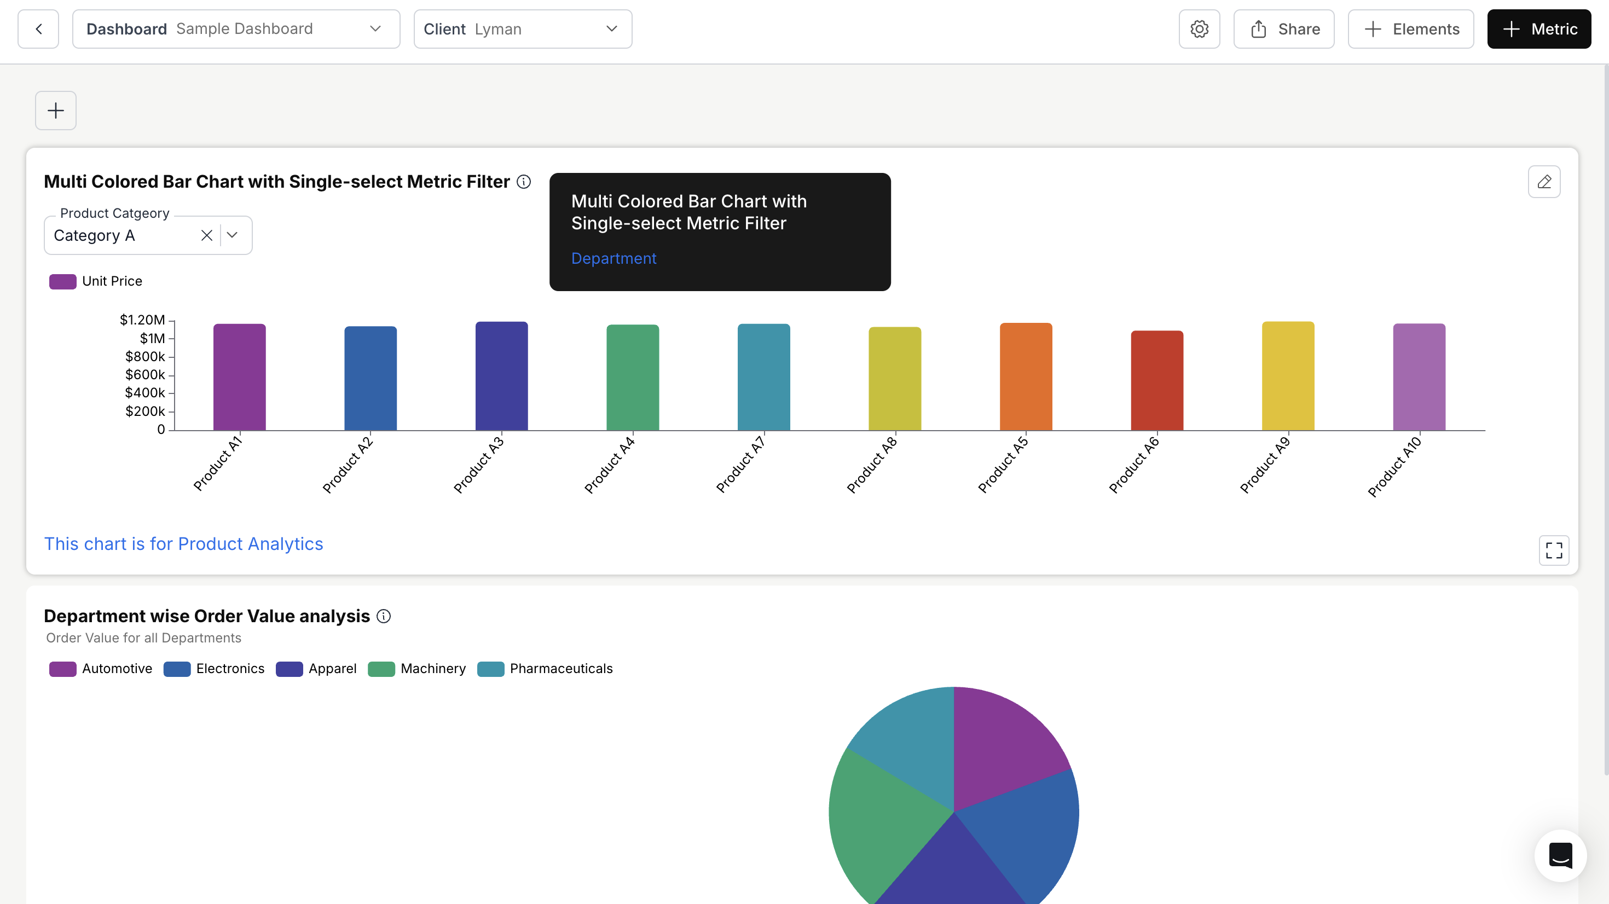Click the orange Product A5 bar

1026,376
